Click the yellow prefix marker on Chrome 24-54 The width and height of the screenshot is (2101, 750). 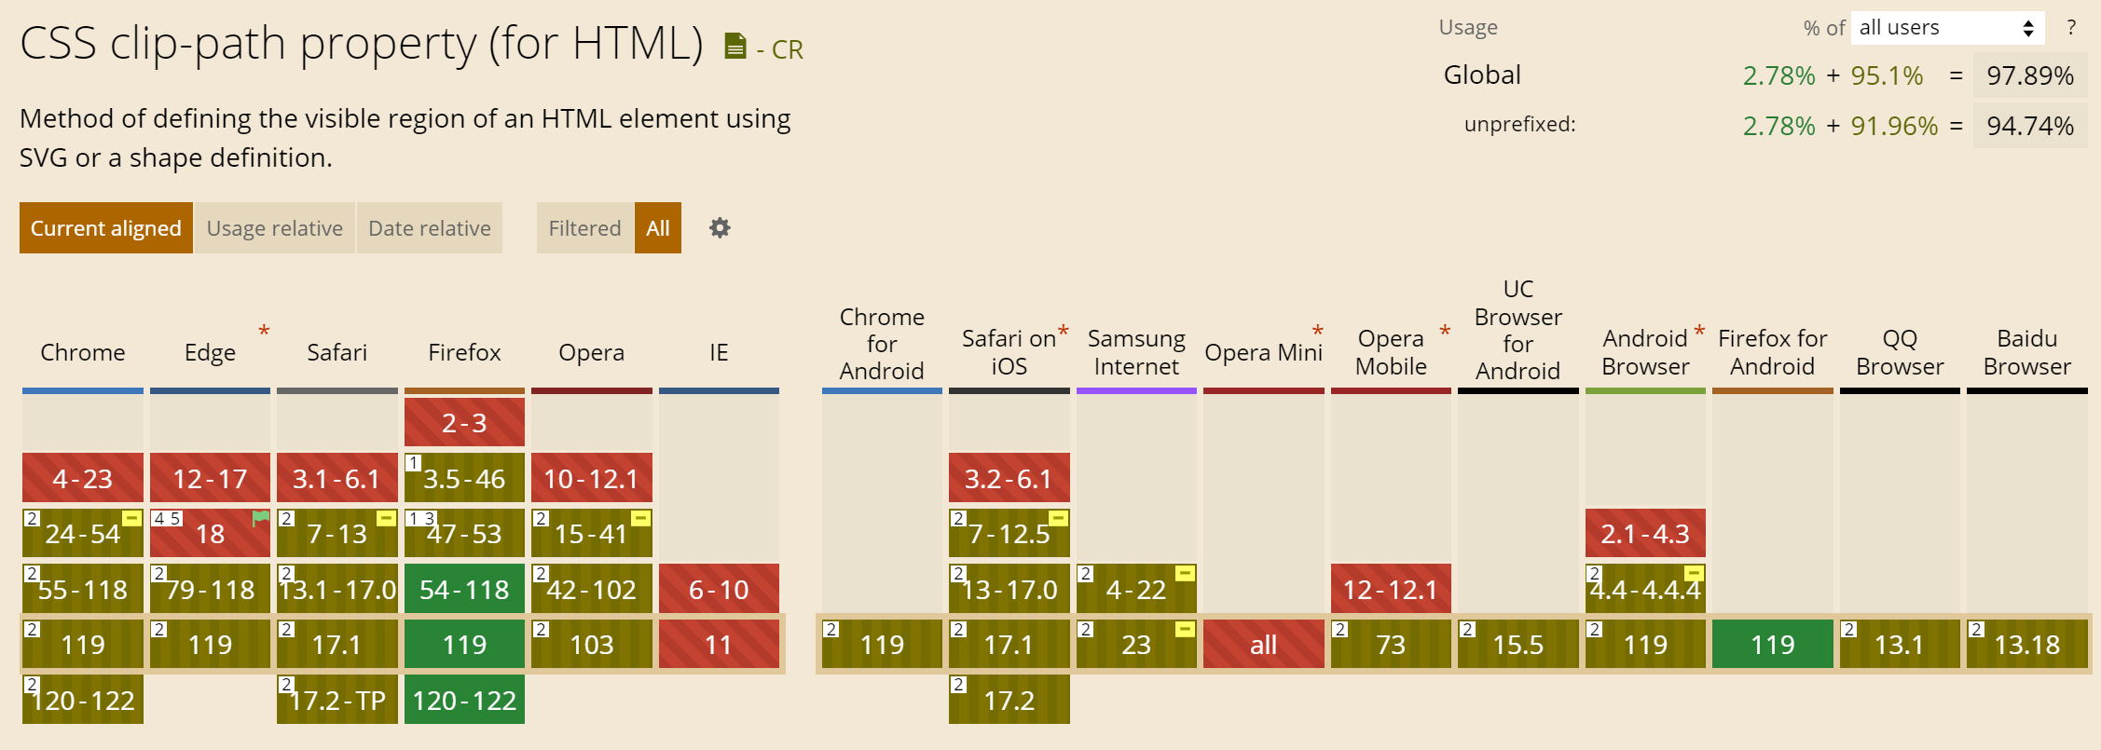point(132,518)
